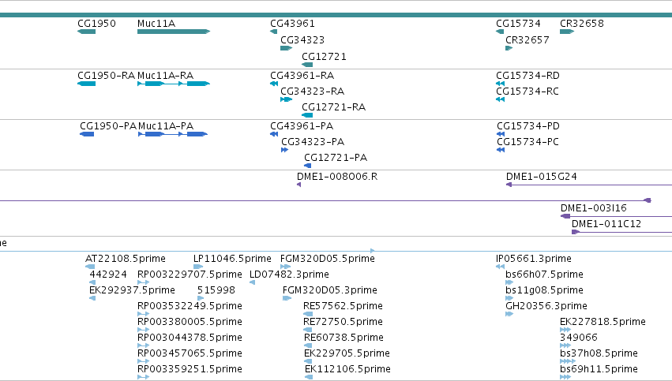Select the Muc11A-RA transcript glyph
672x381 pixels.
point(174,84)
